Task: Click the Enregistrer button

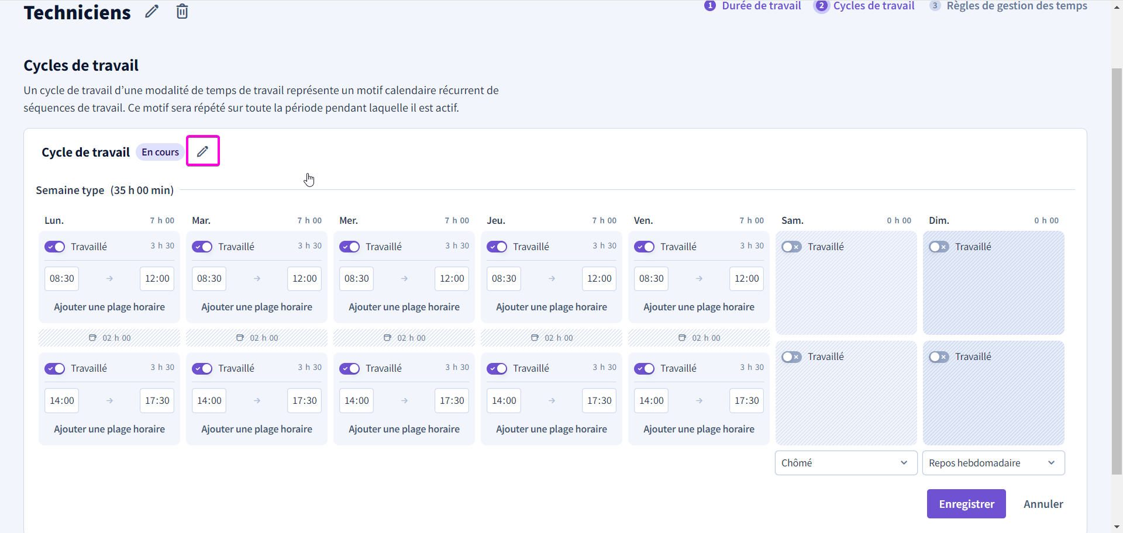Action: coord(966,504)
